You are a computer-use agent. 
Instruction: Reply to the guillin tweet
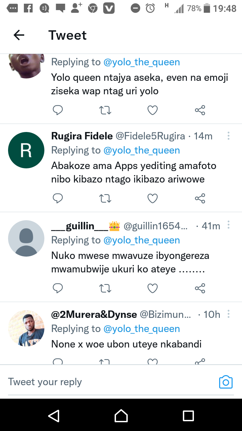point(58,288)
